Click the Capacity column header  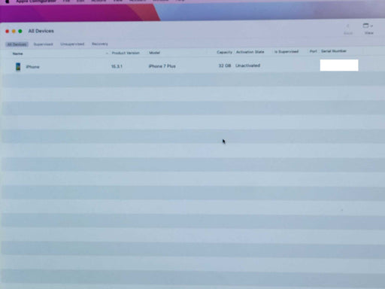(224, 52)
